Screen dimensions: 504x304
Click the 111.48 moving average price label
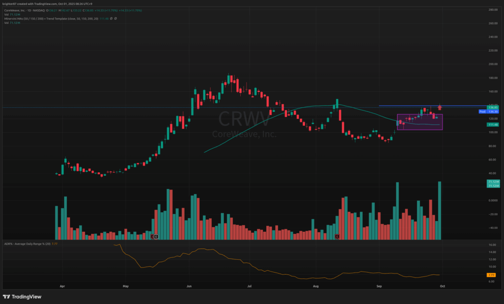point(493,125)
